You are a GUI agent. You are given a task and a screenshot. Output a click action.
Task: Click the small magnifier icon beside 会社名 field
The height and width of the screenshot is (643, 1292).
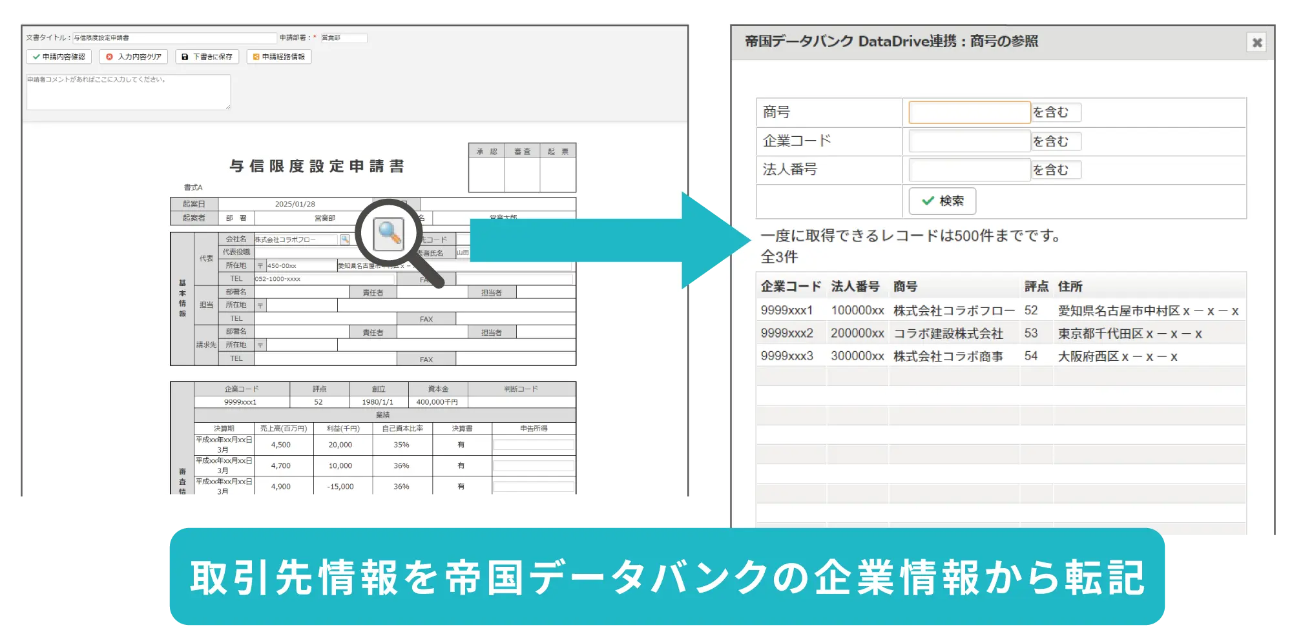point(345,240)
